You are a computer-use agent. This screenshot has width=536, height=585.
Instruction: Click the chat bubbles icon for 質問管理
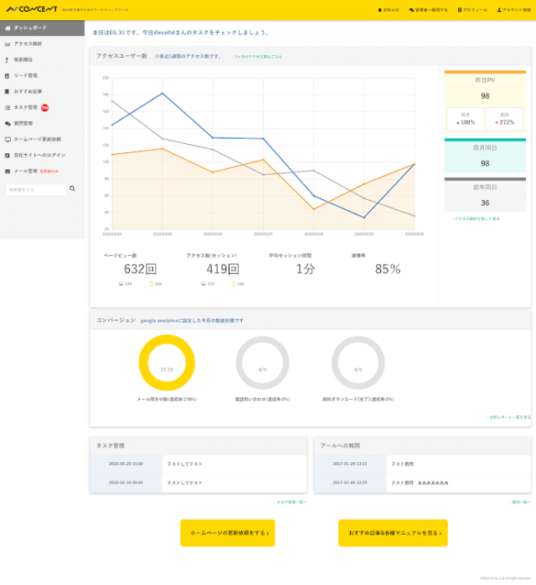click(8, 124)
